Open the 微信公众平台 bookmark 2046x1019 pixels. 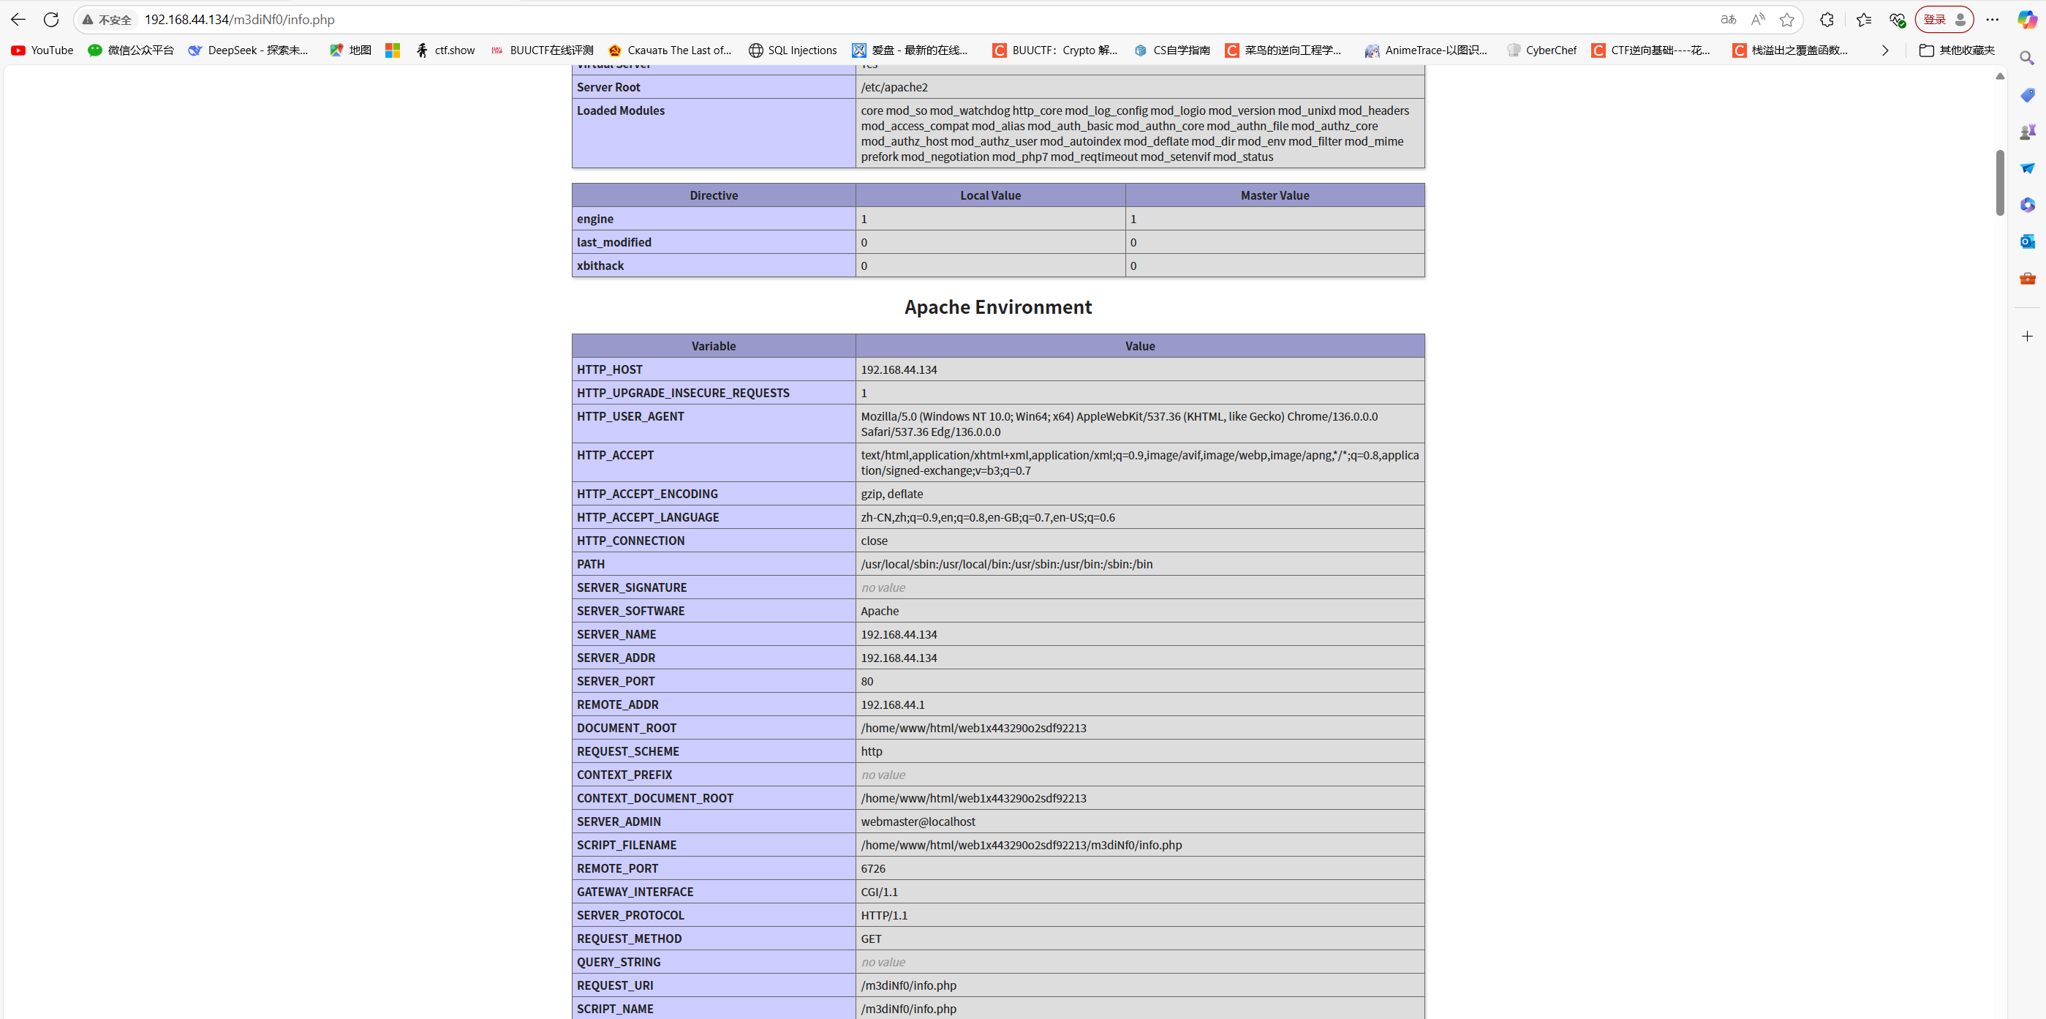(130, 50)
